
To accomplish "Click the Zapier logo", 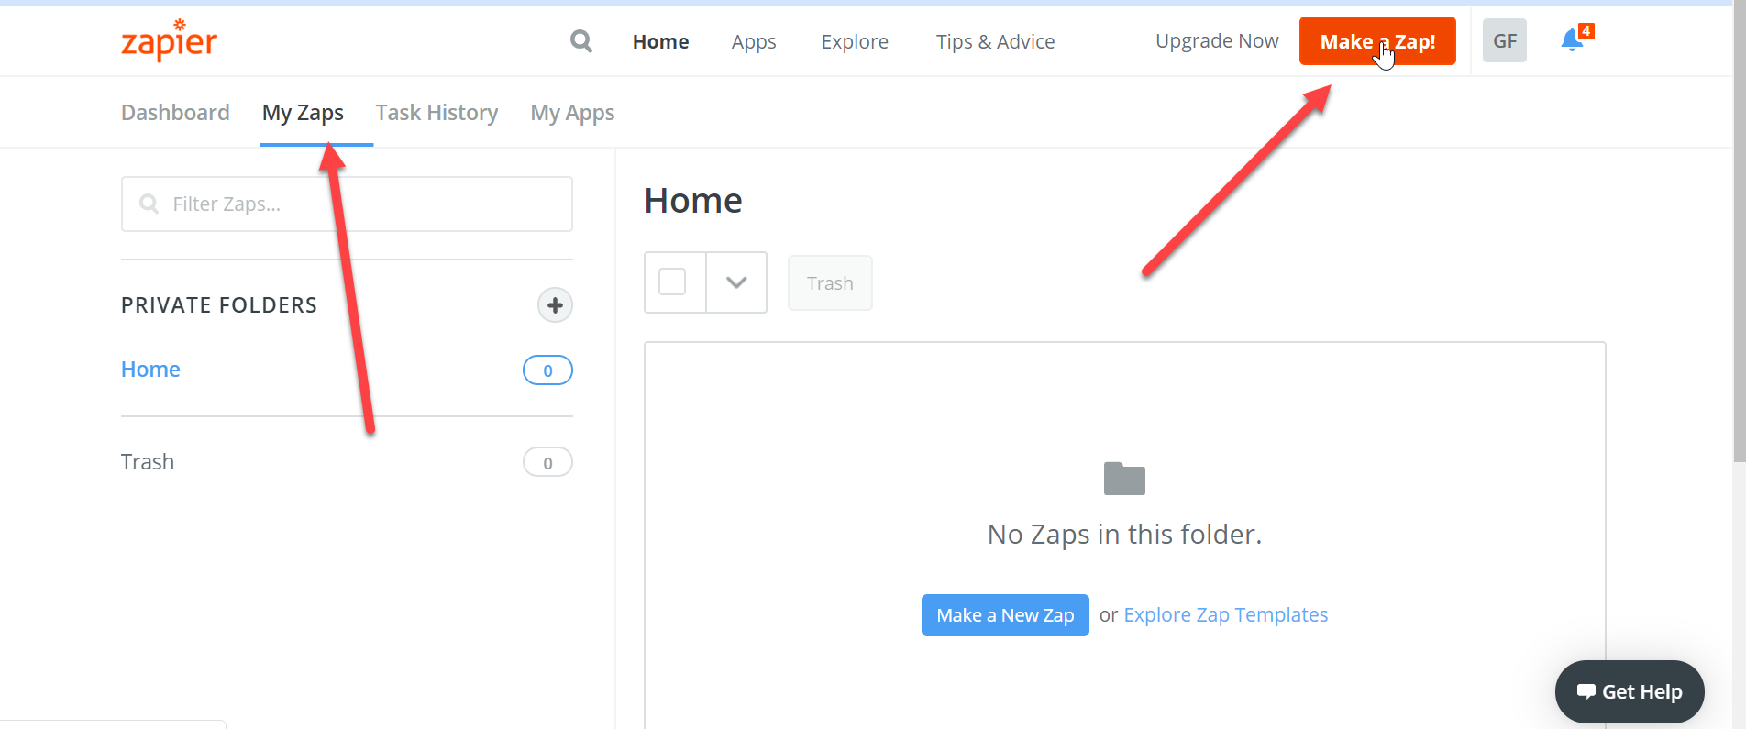I will tap(170, 40).
